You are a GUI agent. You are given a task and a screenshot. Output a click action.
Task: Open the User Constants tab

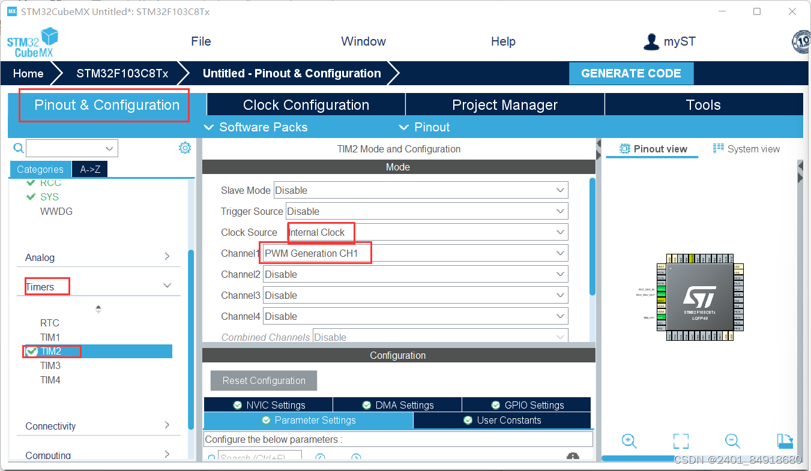[x=502, y=420]
